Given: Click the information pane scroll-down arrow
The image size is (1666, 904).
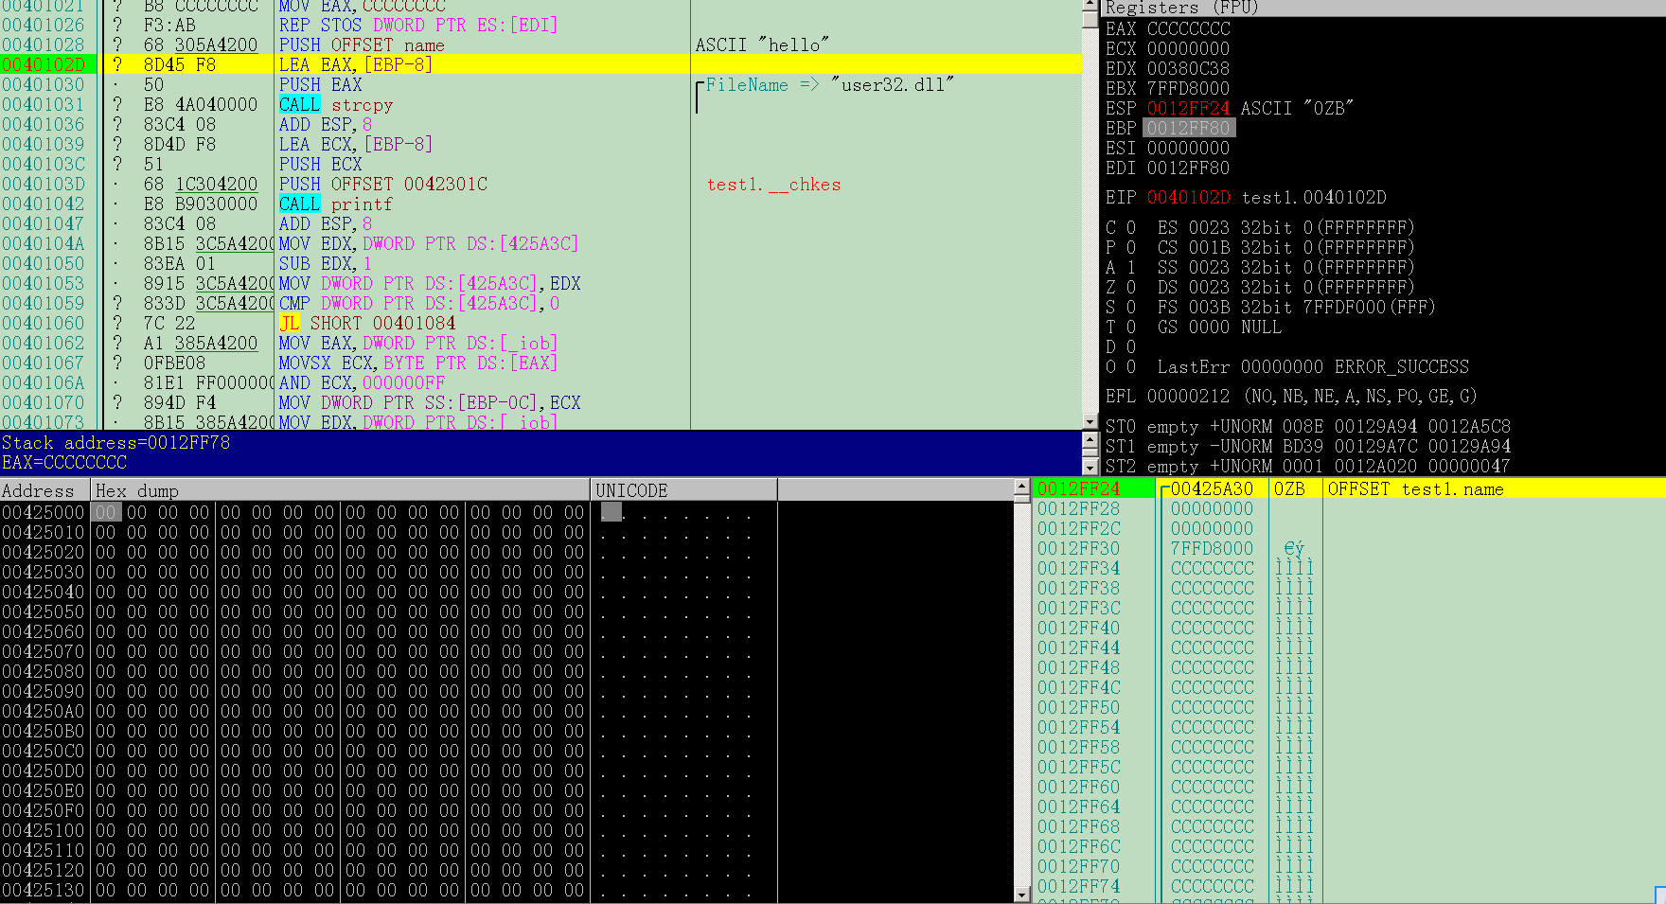Looking at the screenshot, I should click(1090, 467).
